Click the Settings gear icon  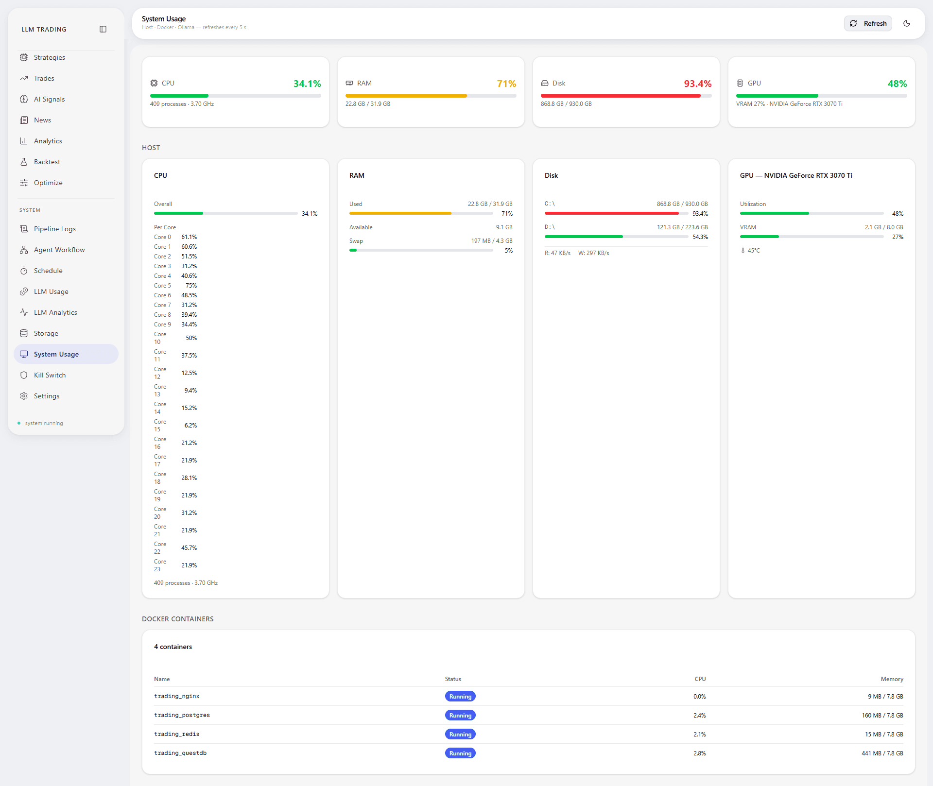click(24, 396)
